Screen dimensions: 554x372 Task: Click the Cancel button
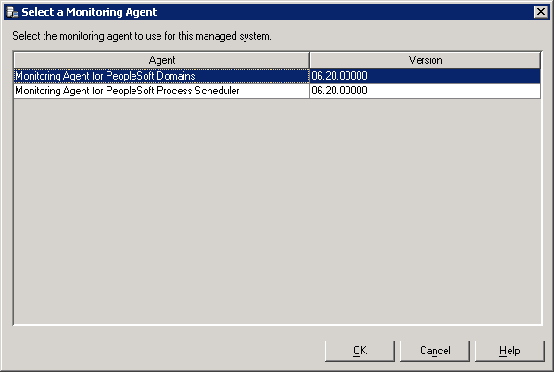(x=434, y=351)
